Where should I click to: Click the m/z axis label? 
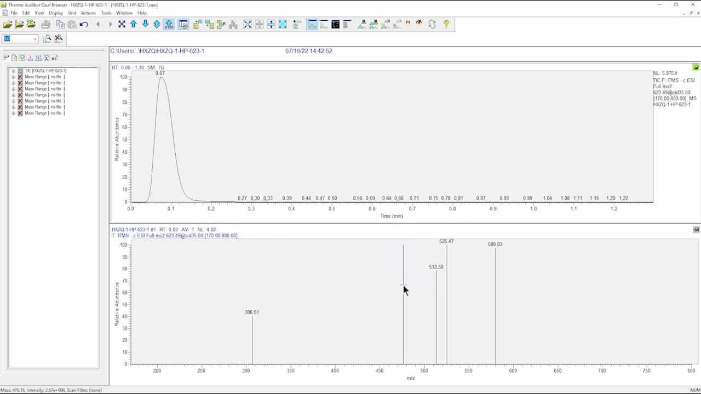pyautogui.click(x=411, y=378)
